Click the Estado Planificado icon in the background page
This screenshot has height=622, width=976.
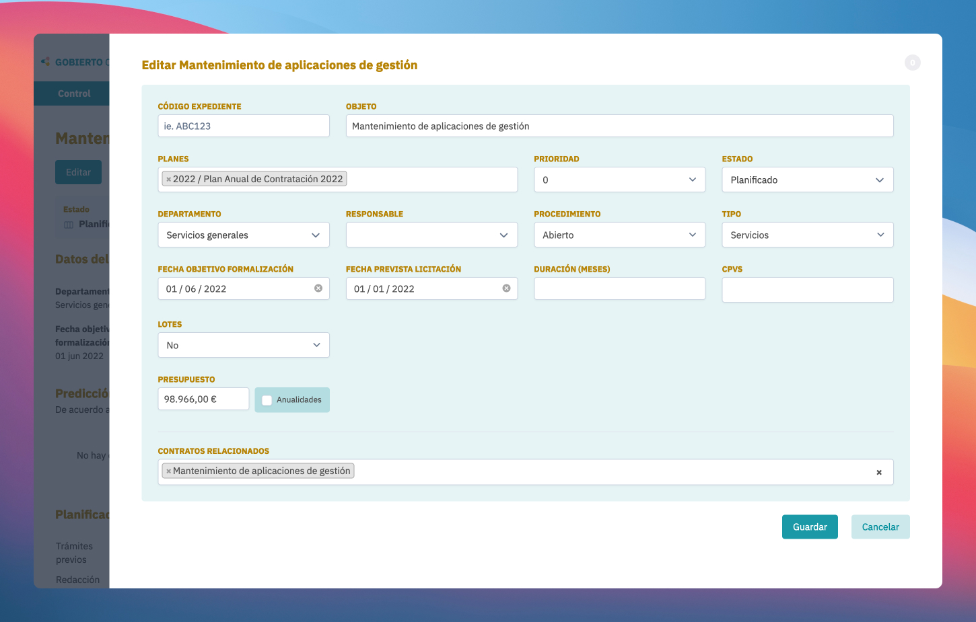69,225
